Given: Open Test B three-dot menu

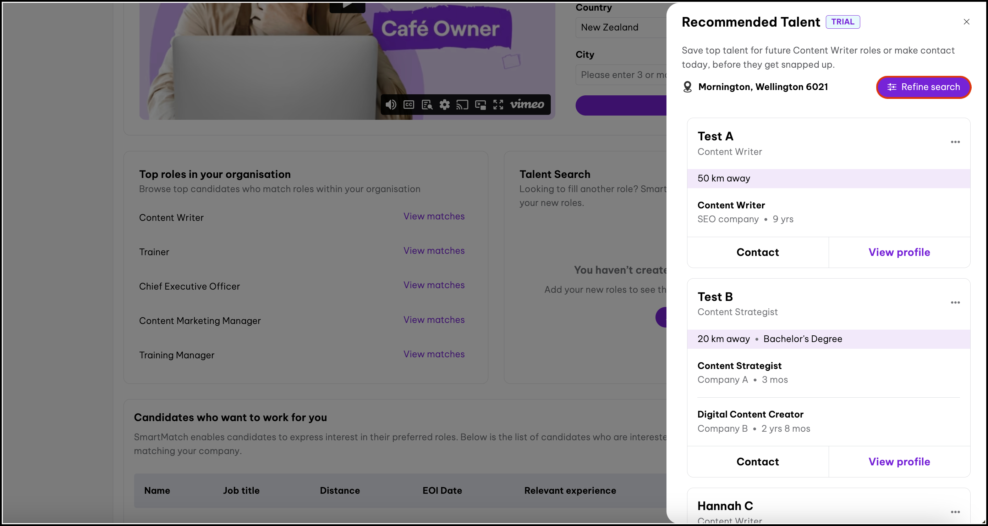Looking at the screenshot, I should click(955, 303).
